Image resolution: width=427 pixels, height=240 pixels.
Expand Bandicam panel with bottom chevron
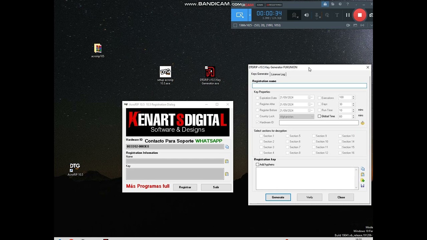(x=371, y=25)
